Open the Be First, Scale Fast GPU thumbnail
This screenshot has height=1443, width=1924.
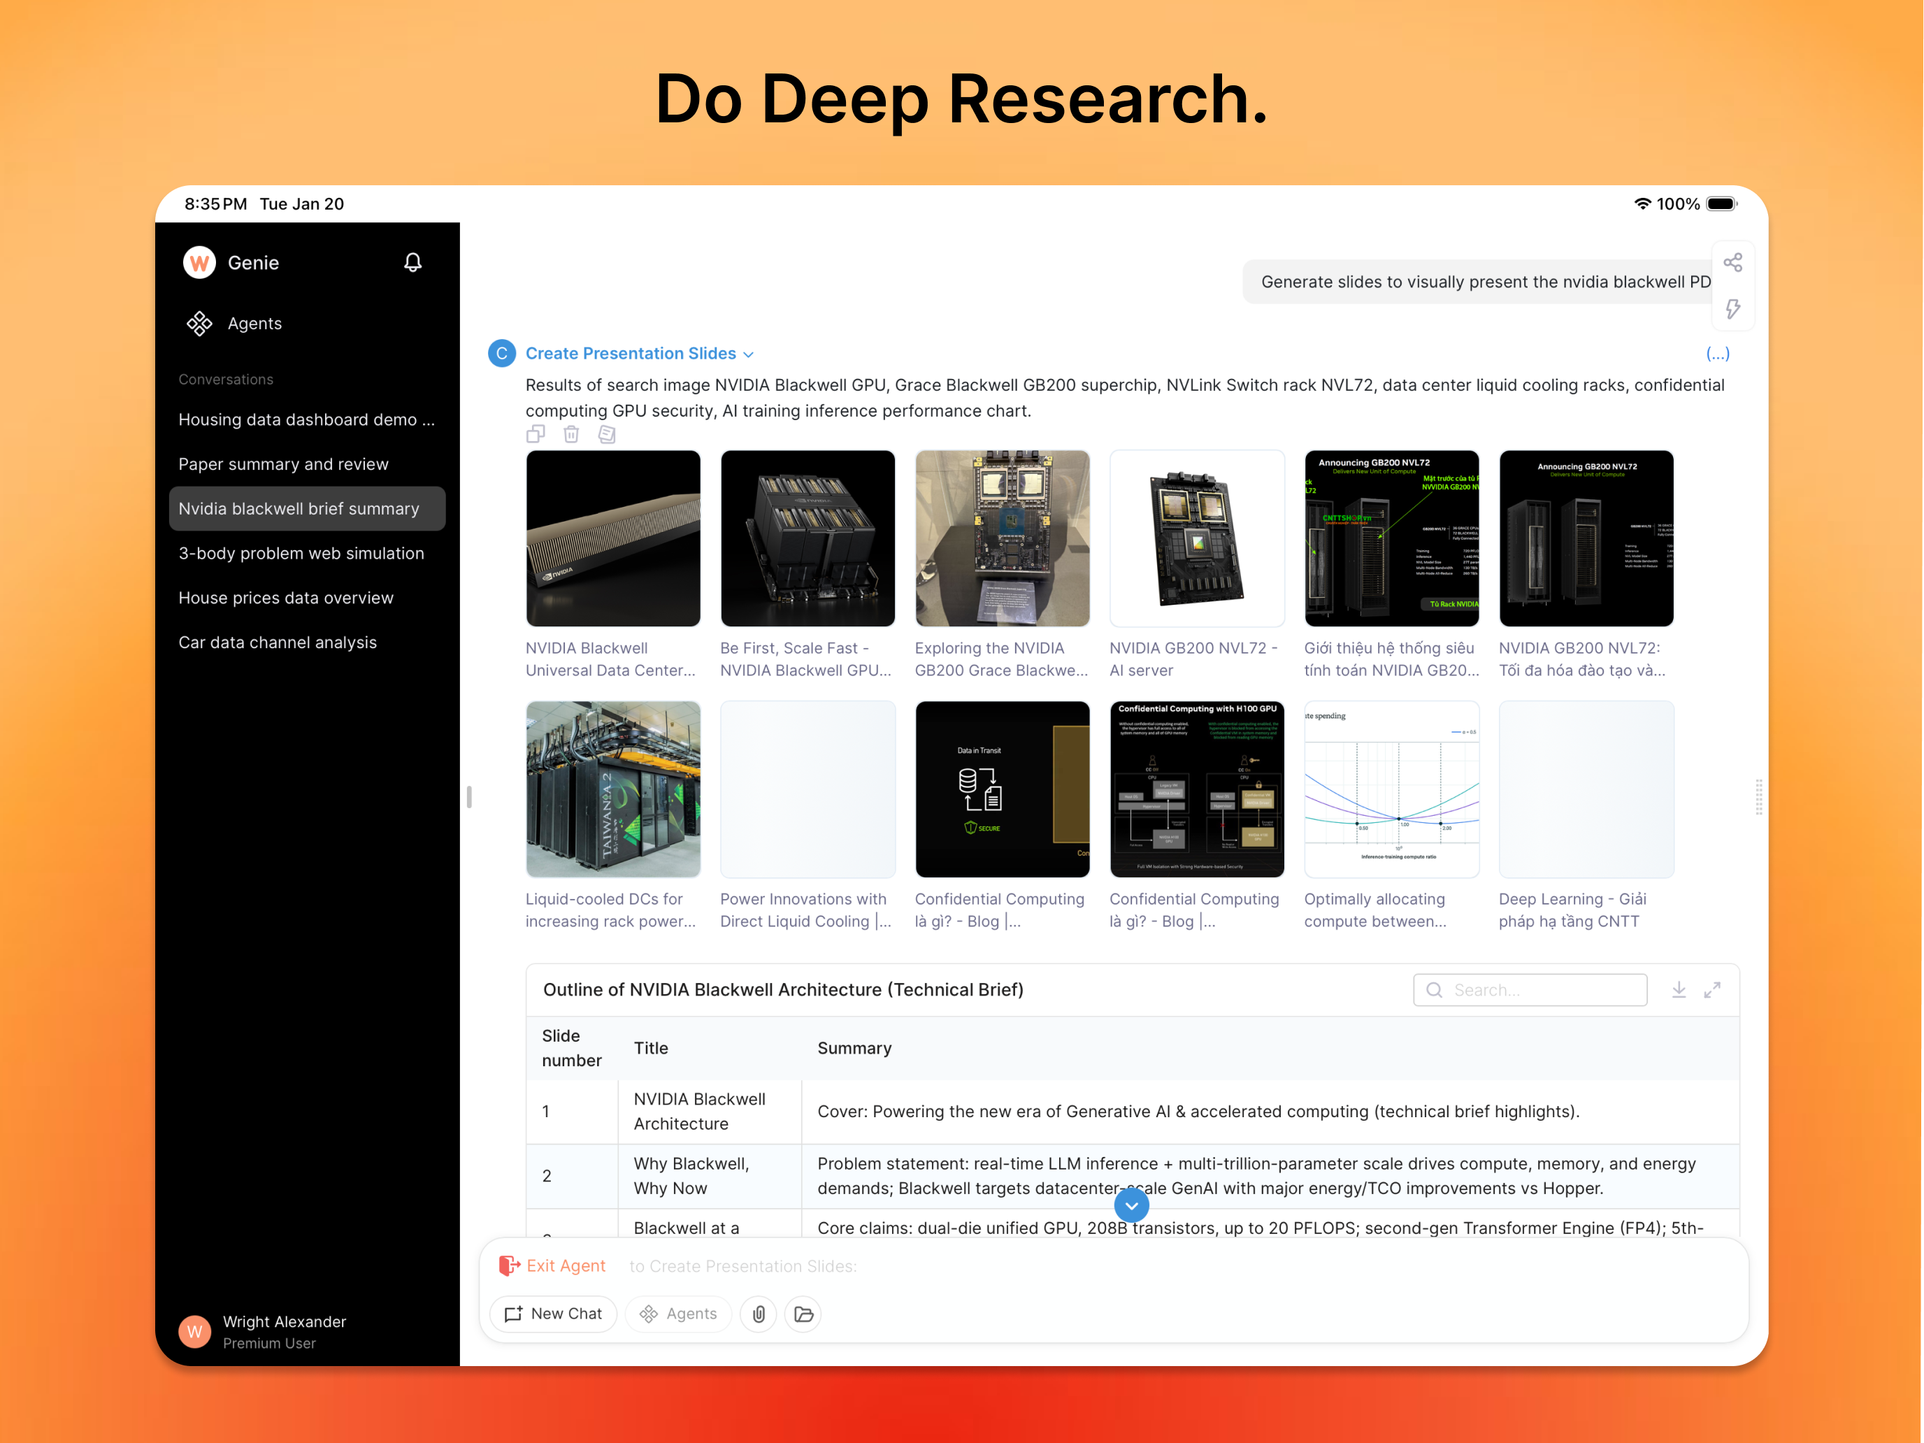[808, 538]
